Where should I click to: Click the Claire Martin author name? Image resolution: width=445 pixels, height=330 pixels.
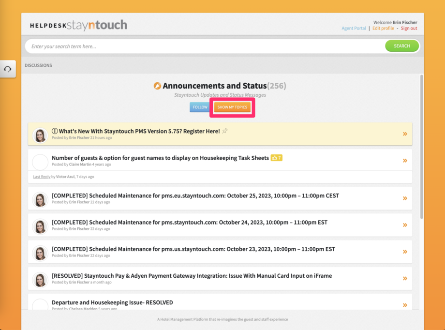[x=80, y=165]
